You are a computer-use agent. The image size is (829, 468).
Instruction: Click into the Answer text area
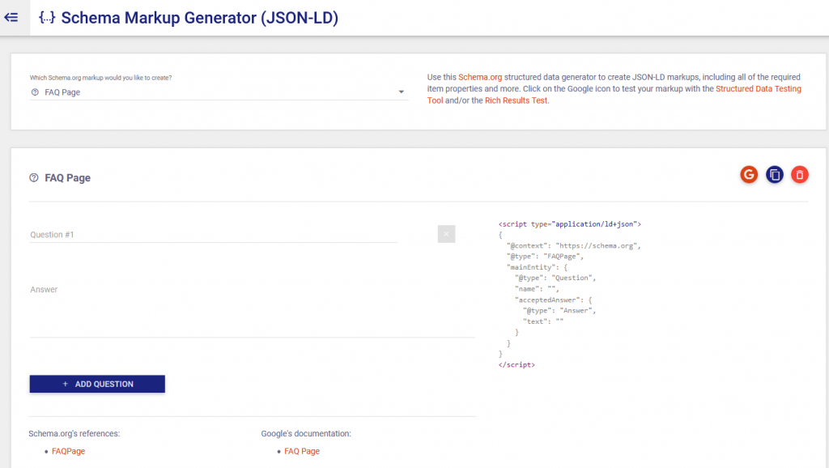coord(253,310)
